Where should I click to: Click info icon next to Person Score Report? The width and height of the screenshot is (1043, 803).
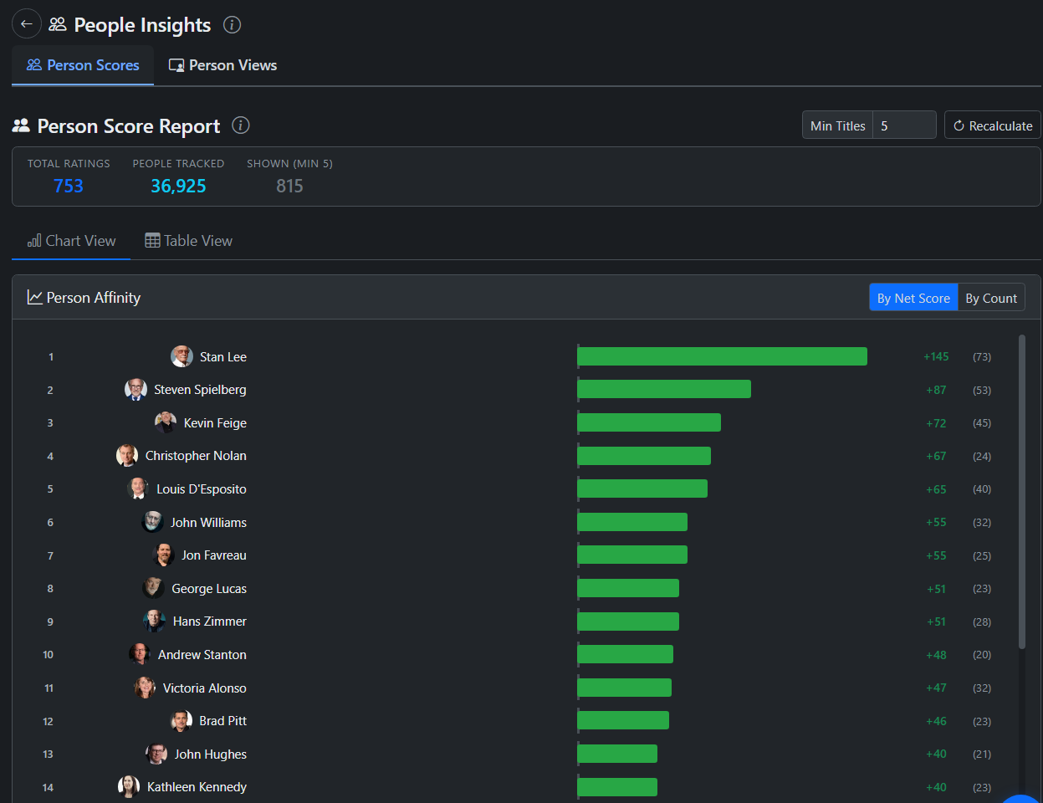point(241,125)
